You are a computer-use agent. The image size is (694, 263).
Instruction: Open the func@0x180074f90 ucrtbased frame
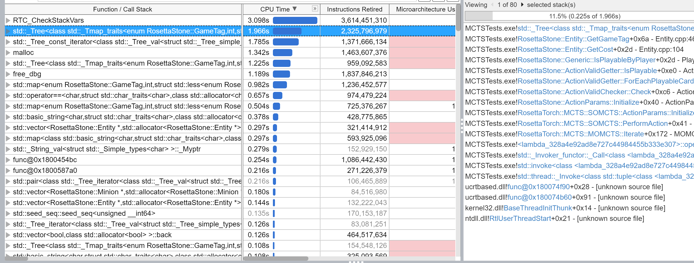click(x=539, y=187)
